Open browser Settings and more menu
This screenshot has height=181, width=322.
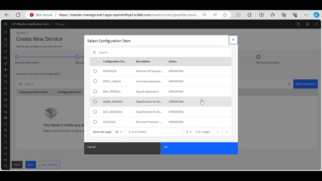coord(306,15)
